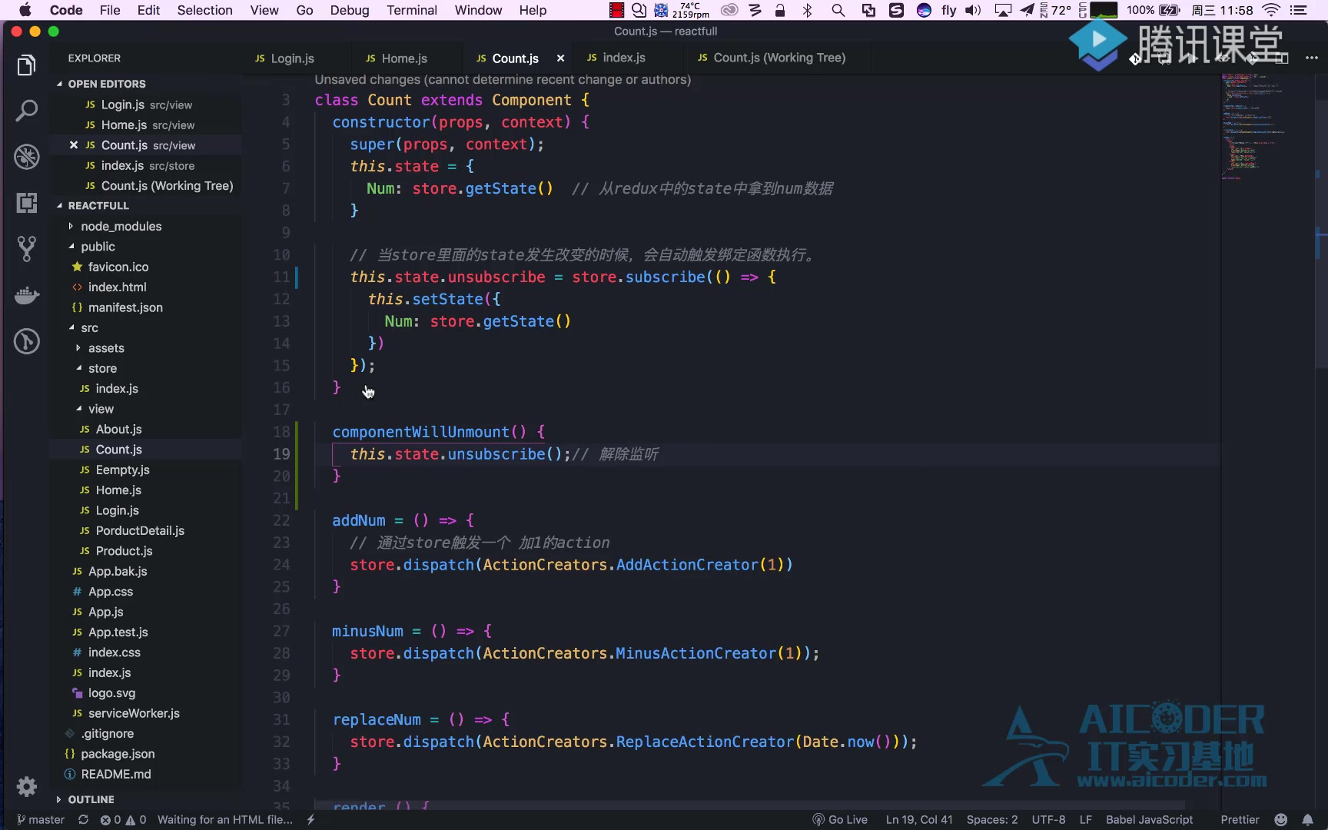Change indentation Spaces: 2
Viewport: 1328px width, 830px height.
992,820
